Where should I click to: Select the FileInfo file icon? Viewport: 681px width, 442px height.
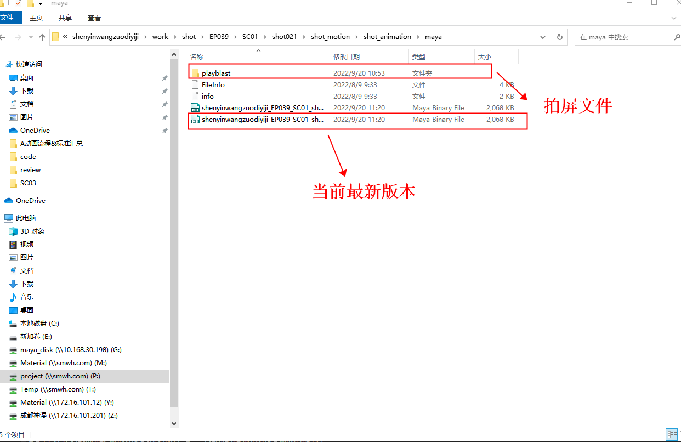click(195, 84)
